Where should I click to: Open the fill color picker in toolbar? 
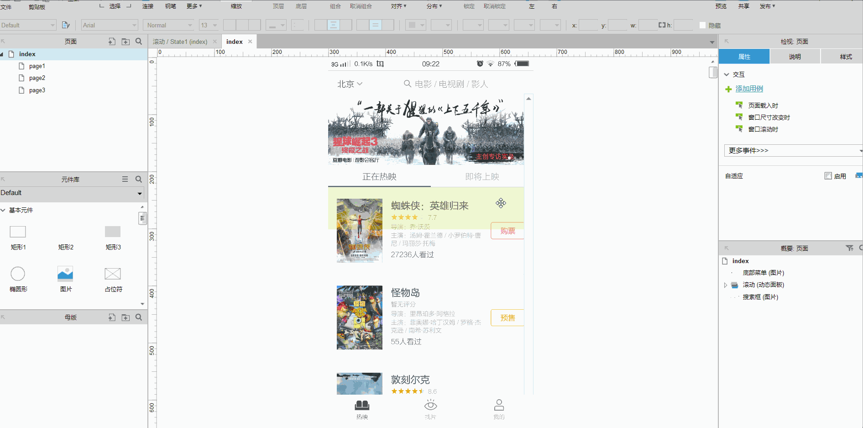coord(415,25)
